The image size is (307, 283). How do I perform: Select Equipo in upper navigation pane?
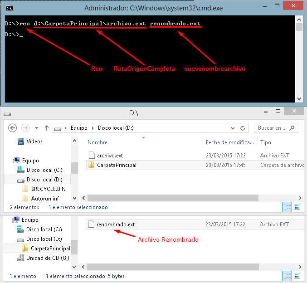26,161
